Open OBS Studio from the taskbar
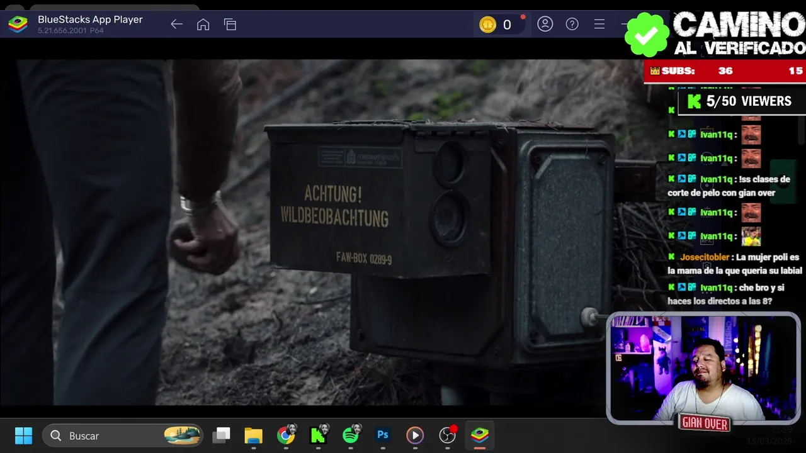 447,435
